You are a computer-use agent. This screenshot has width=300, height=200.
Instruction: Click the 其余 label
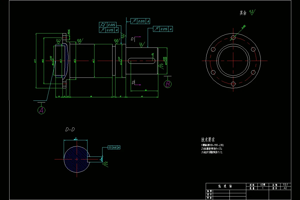point(243,13)
